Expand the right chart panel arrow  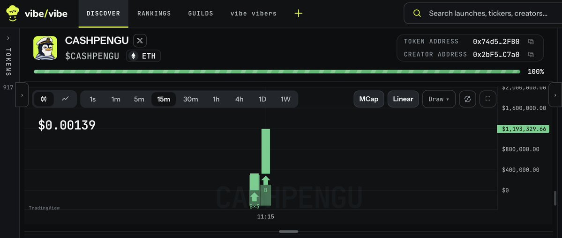[x=555, y=95]
